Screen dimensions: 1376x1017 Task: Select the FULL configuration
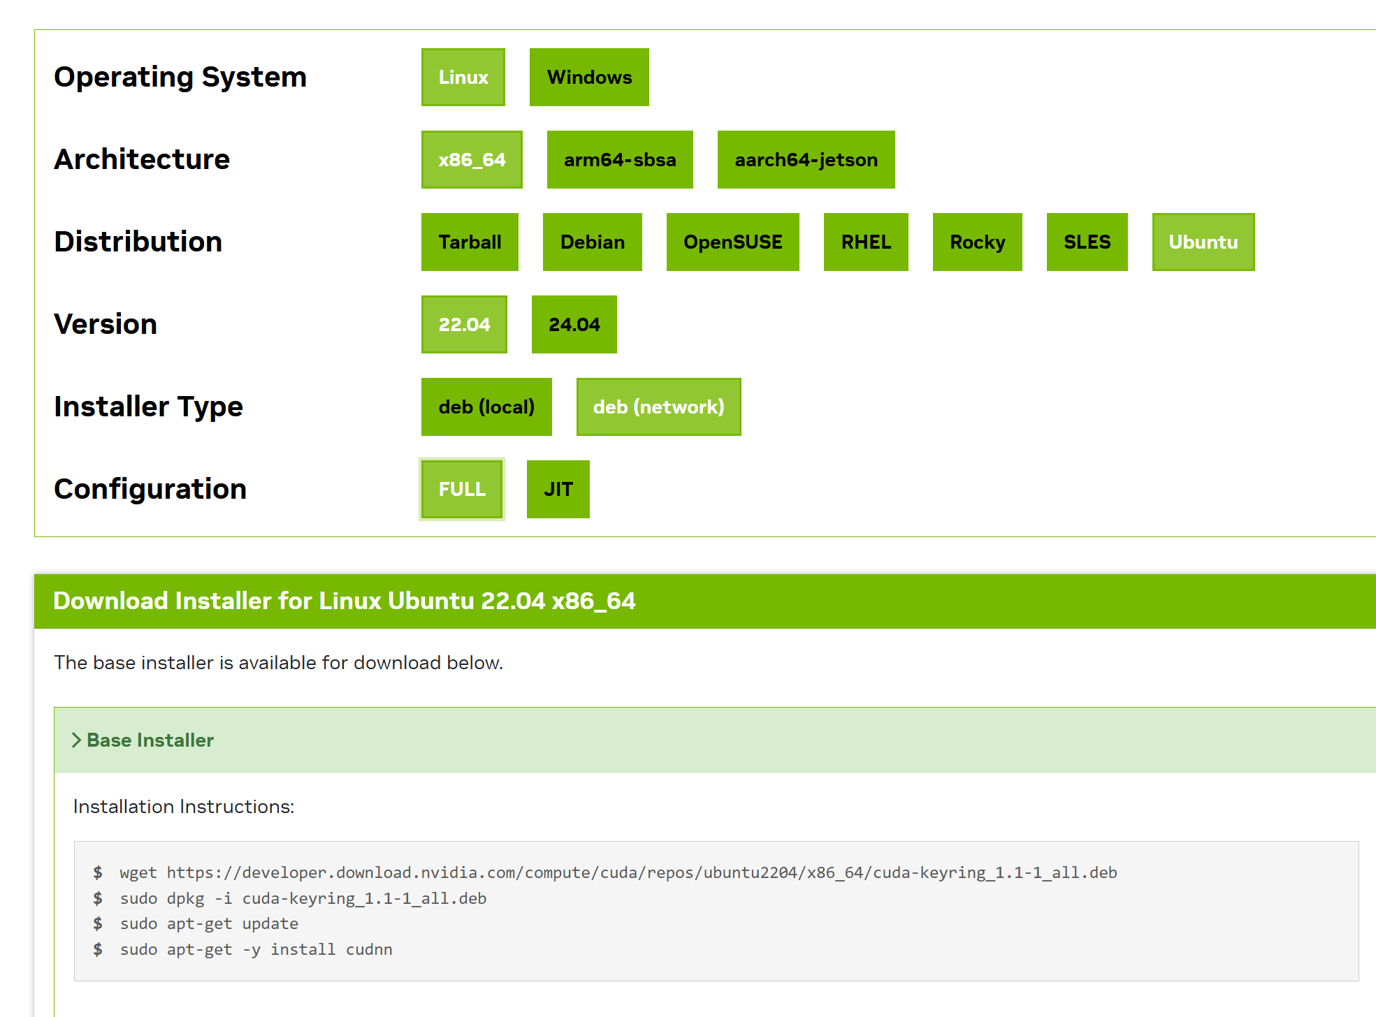click(x=461, y=490)
